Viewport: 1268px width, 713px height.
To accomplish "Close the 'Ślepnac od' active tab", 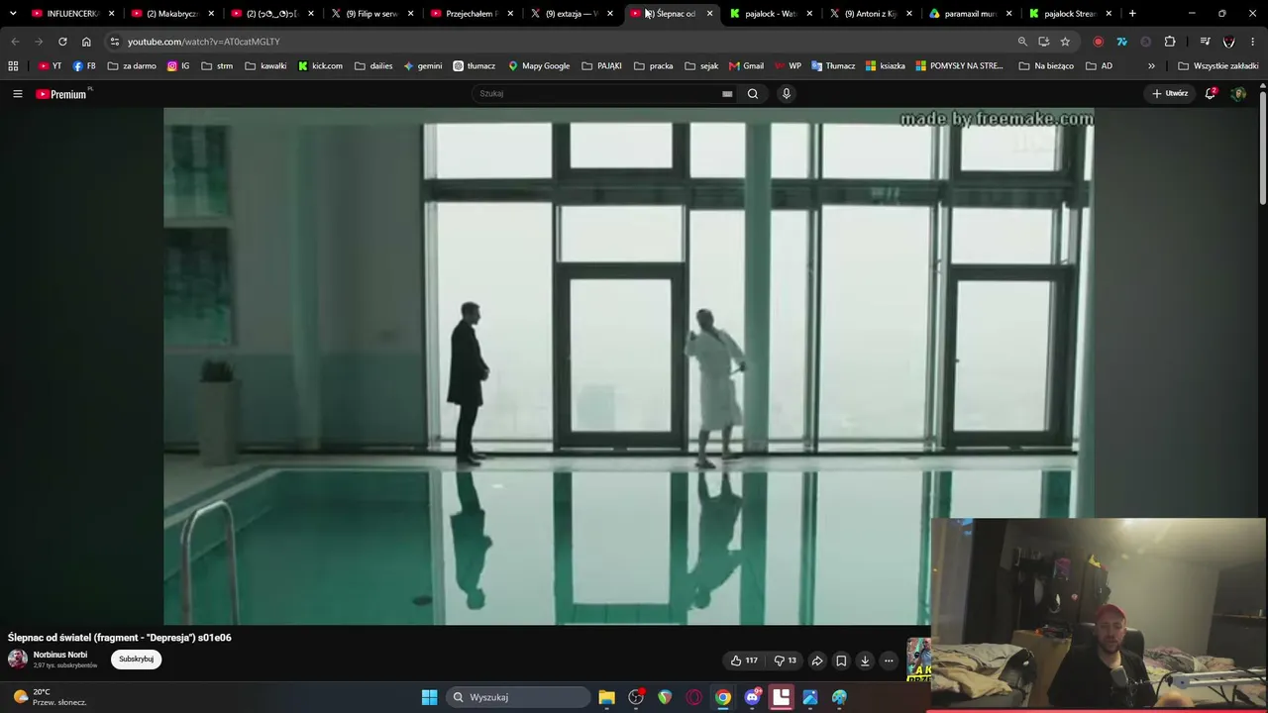I will tap(709, 14).
